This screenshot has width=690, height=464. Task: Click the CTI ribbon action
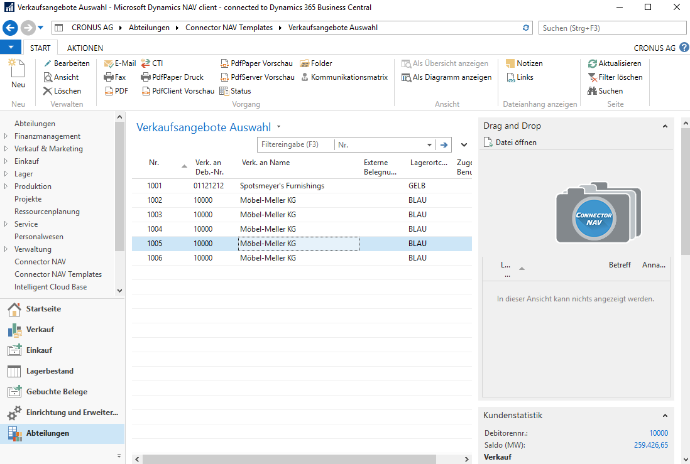(152, 63)
